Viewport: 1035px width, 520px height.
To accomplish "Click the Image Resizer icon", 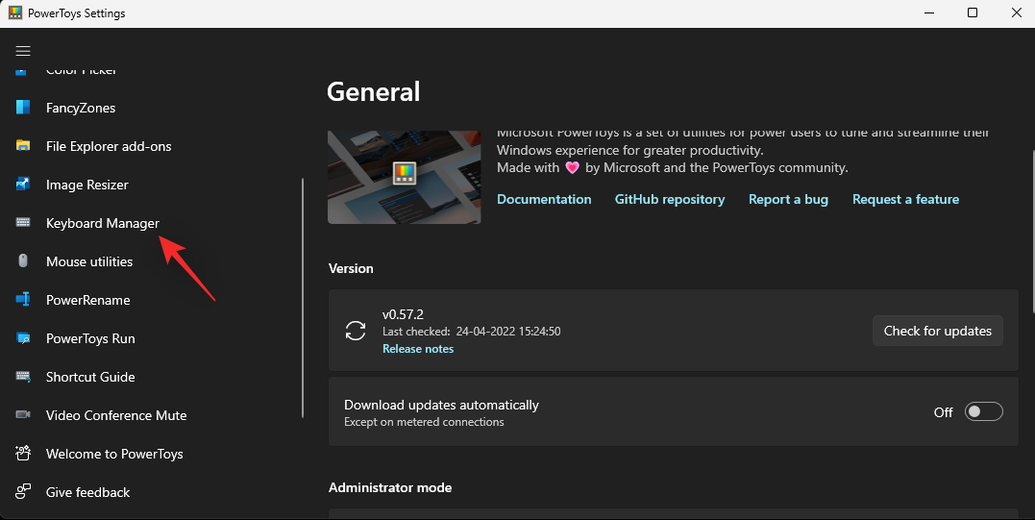I will coord(23,185).
